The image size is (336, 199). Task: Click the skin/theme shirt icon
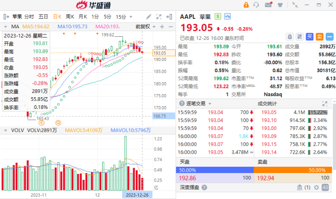[x=280, y=5]
